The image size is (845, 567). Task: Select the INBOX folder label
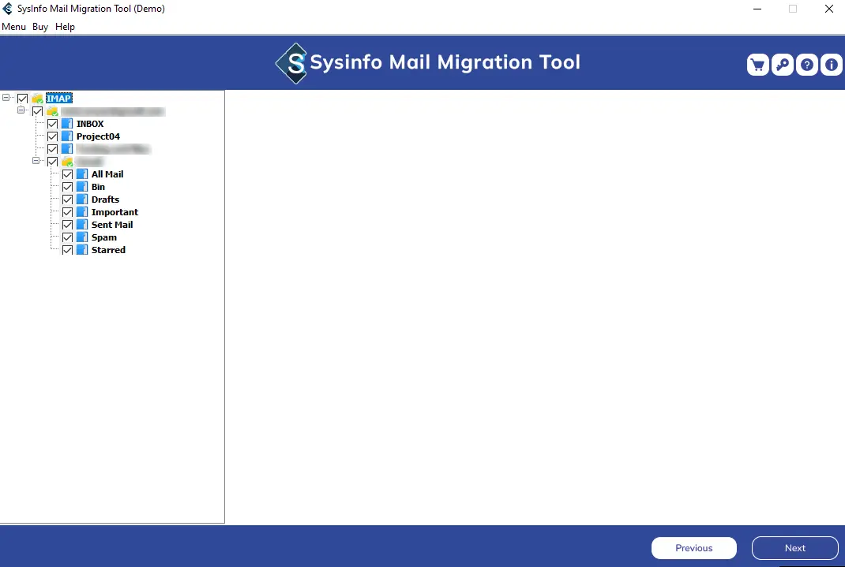[90, 124]
